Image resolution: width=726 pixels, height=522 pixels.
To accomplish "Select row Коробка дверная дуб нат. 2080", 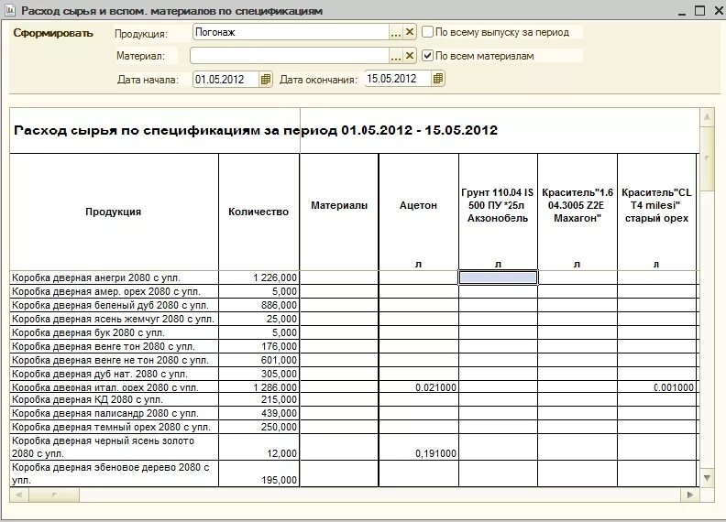I will click(114, 374).
